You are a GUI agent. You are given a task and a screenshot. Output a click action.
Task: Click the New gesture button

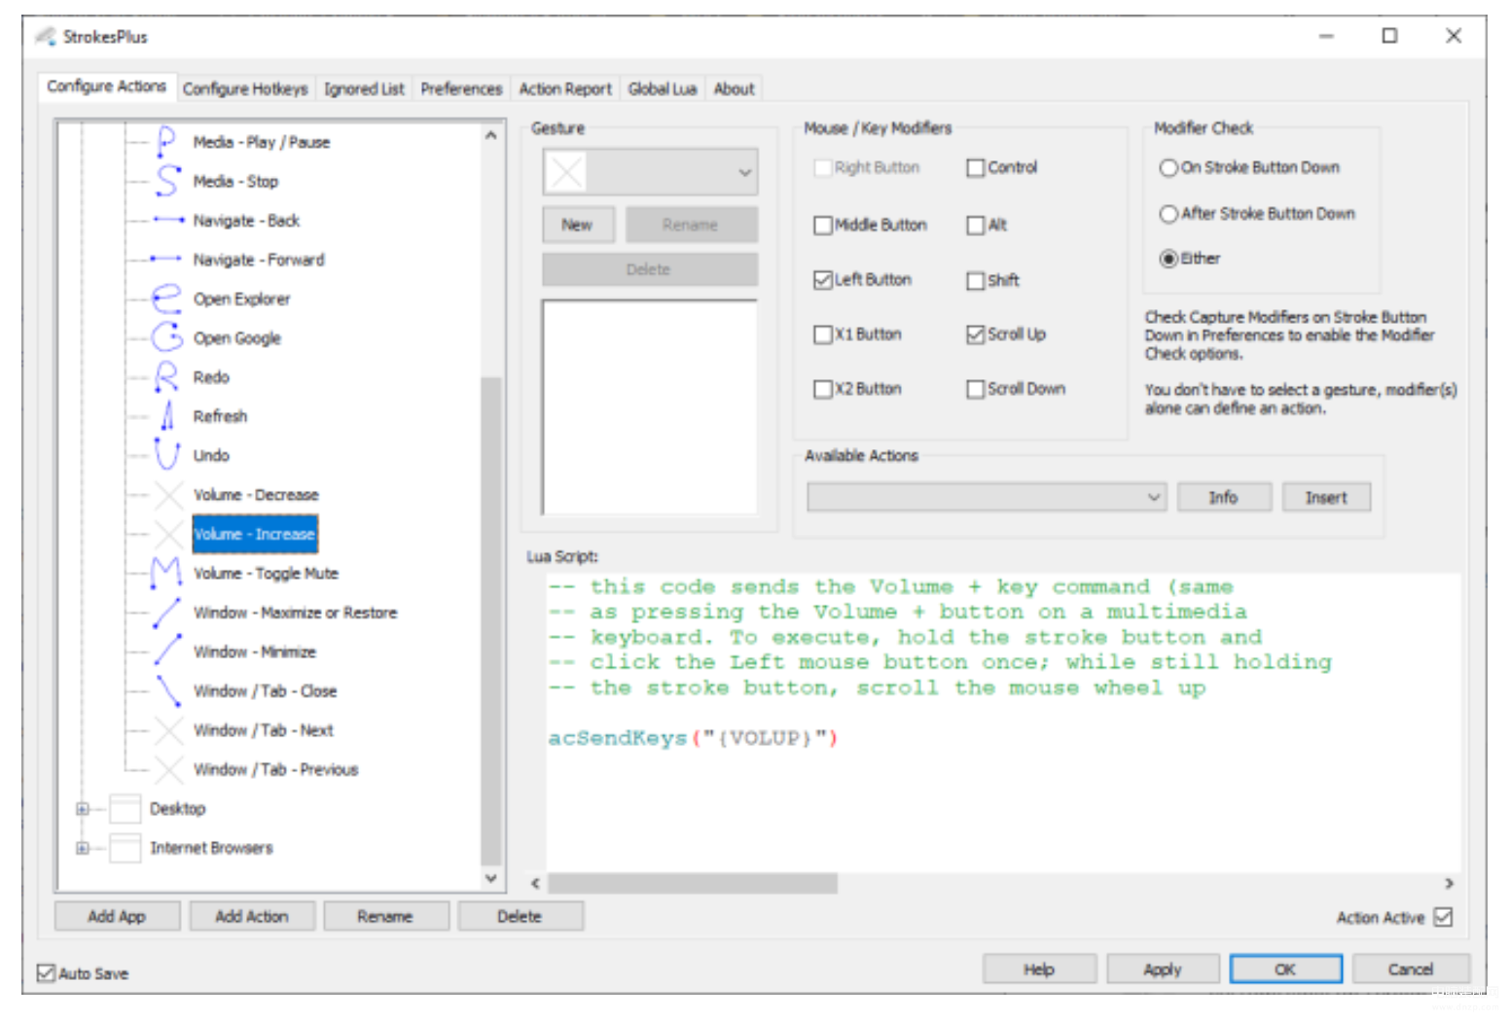pyautogui.click(x=578, y=225)
